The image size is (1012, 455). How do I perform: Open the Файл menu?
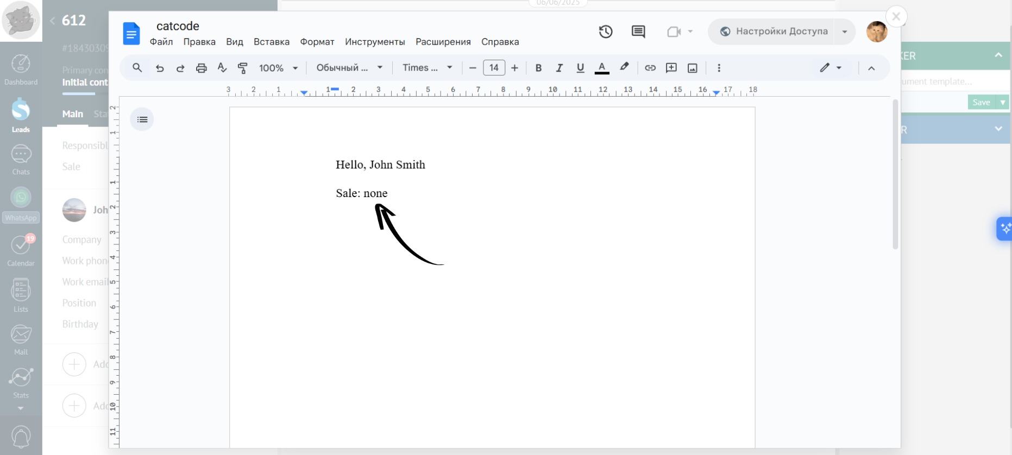pos(161,42)
